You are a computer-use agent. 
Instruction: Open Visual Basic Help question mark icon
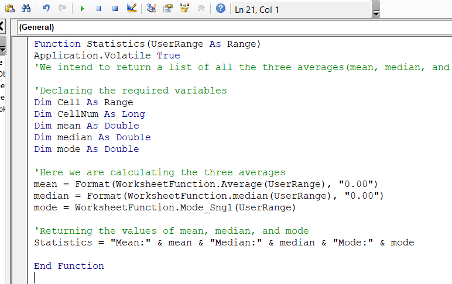click(x=220, y=9)
